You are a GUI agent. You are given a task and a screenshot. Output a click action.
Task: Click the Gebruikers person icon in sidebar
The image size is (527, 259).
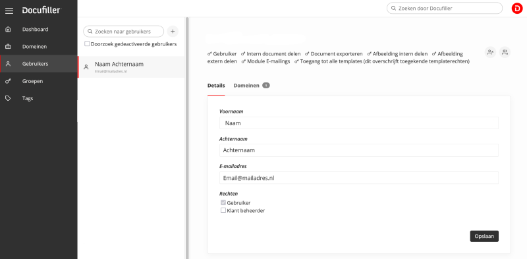(9, 63)
